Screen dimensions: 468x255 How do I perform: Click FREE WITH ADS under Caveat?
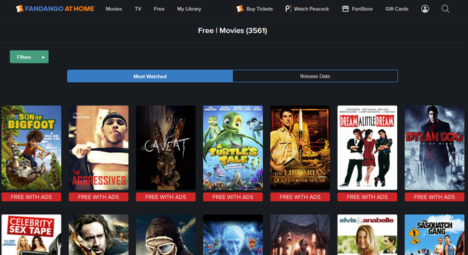(166, 197)
